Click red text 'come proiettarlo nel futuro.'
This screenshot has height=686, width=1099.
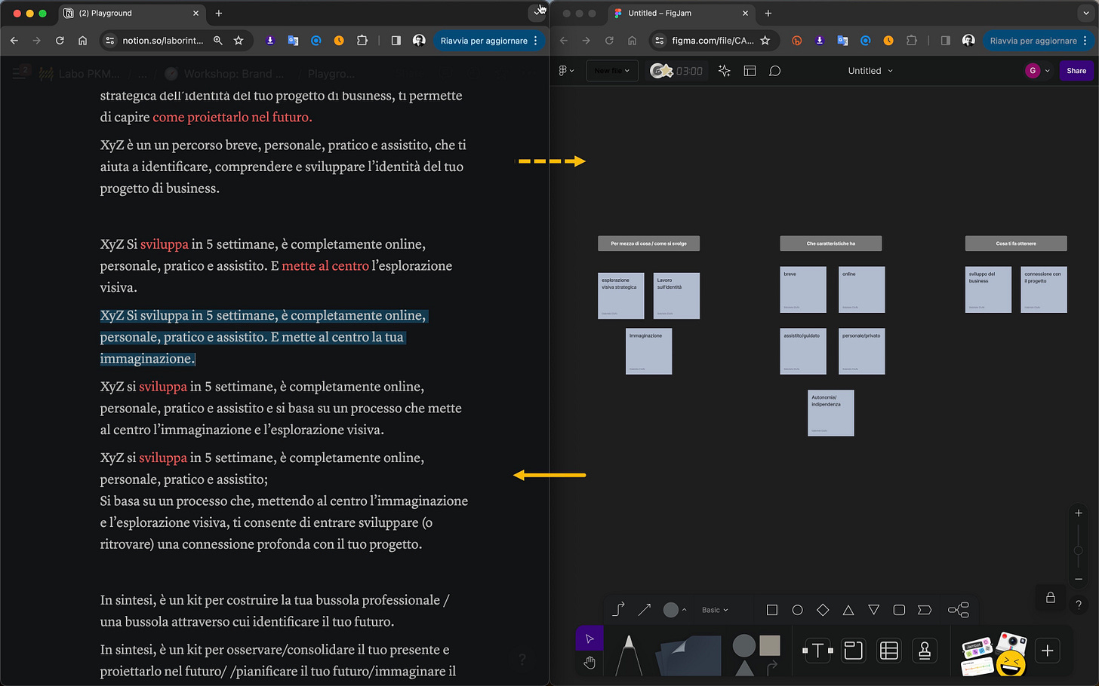232,117
